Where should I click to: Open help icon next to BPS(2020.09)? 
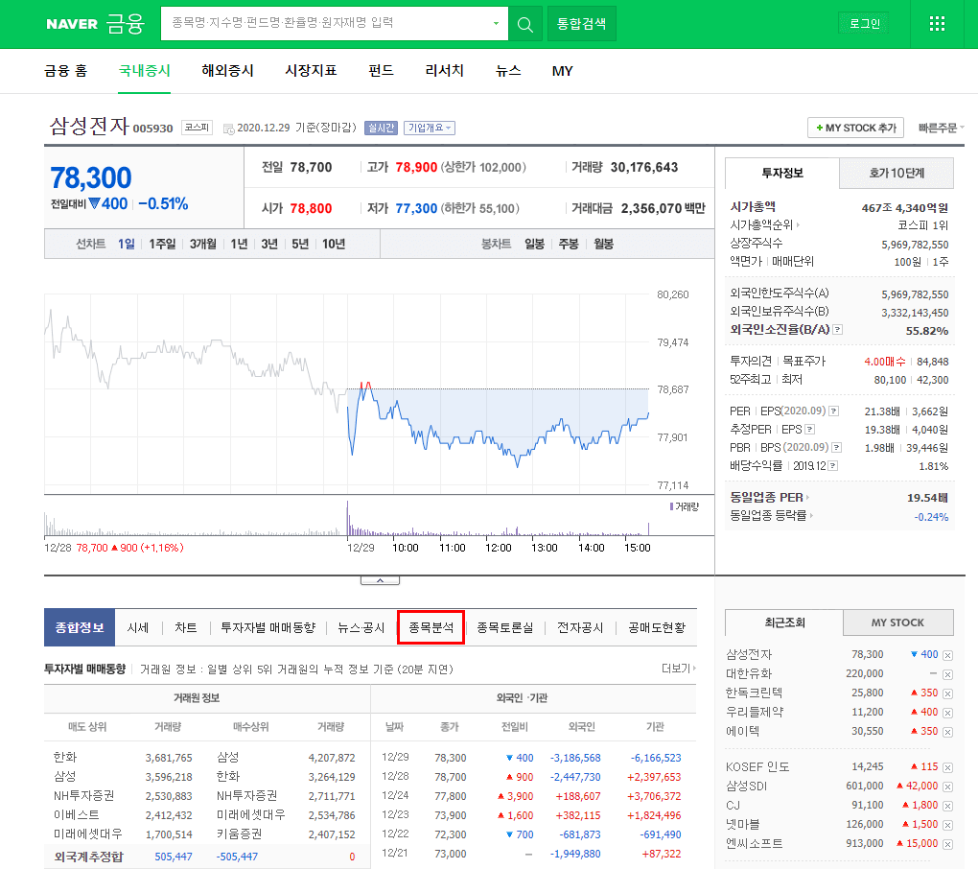pyautogui.click(x=837, y=447)
